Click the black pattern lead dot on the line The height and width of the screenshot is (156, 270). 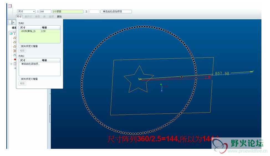182,77
